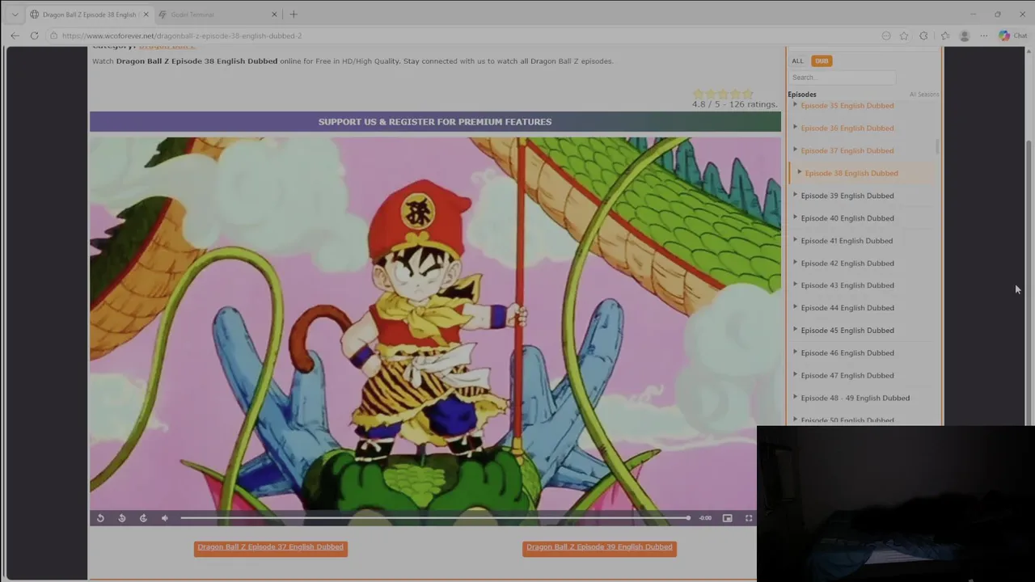The height and width of the screenshot is (582, 1035).
Task: View site information icon in address bar
Action: (53, 36)
